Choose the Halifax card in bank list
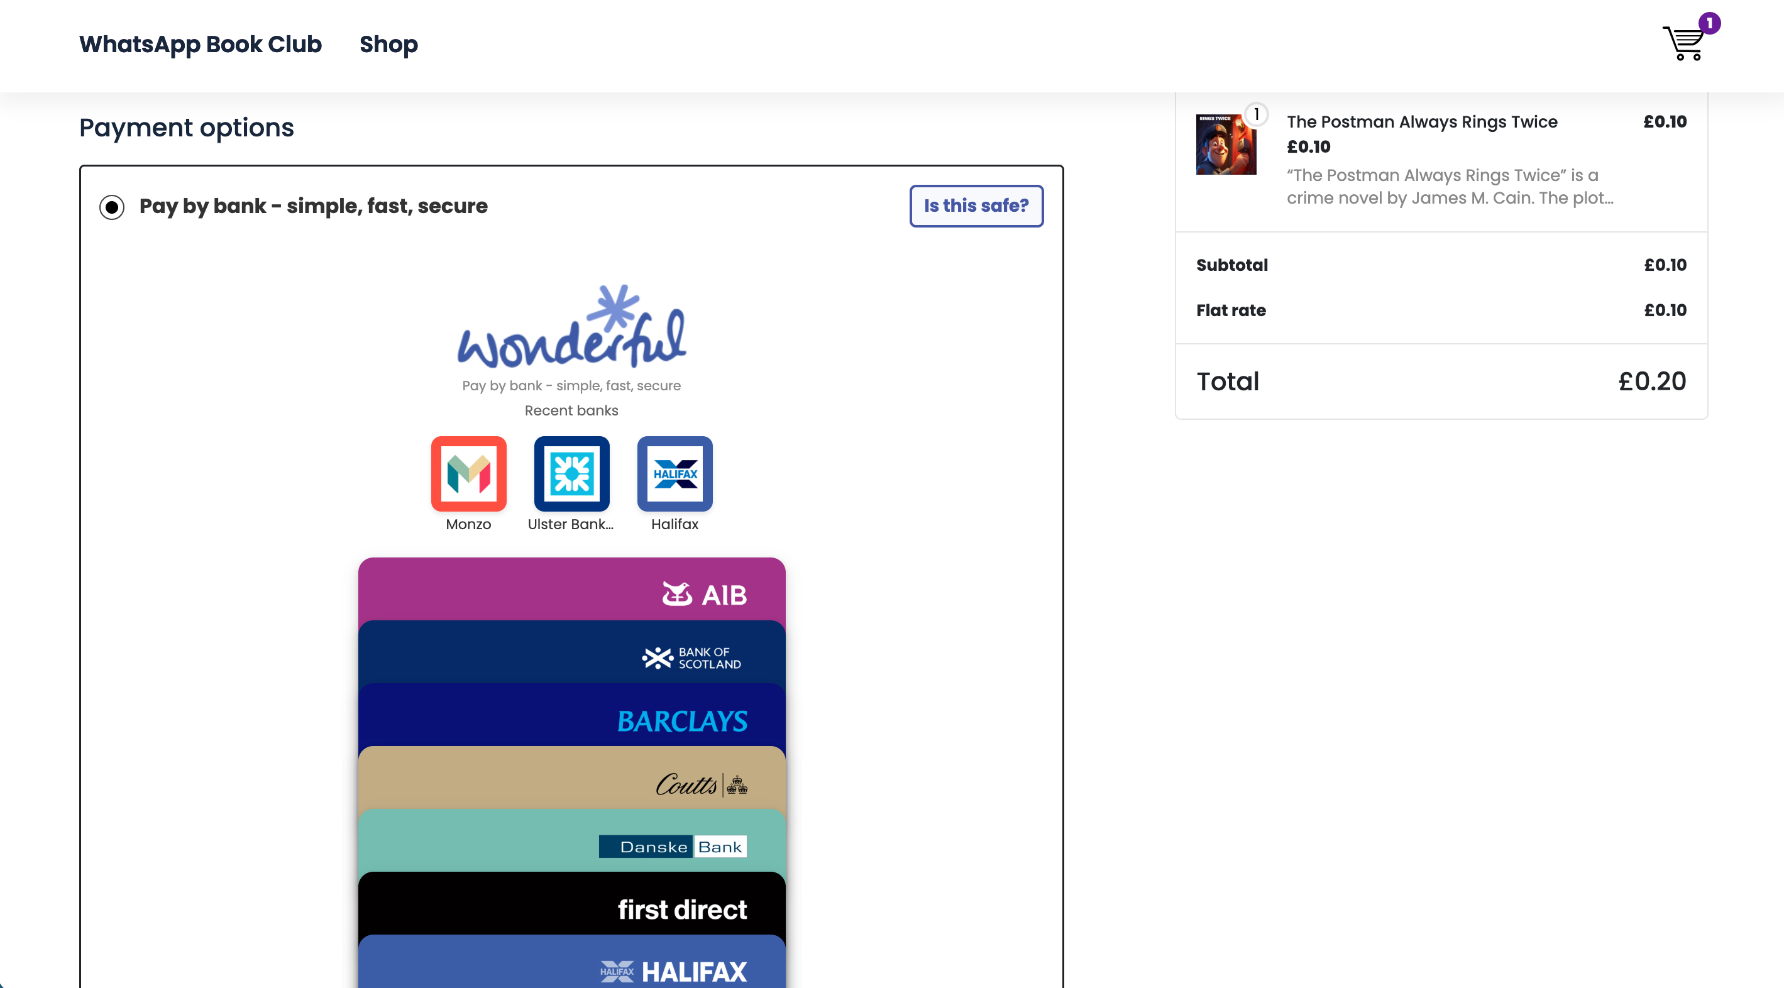This screenshot has height=988, width=1784. tap(571, 965)
